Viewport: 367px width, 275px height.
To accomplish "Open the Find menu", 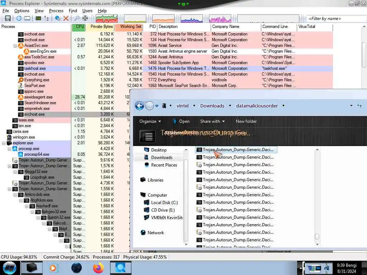I will (x=73, y=11).
